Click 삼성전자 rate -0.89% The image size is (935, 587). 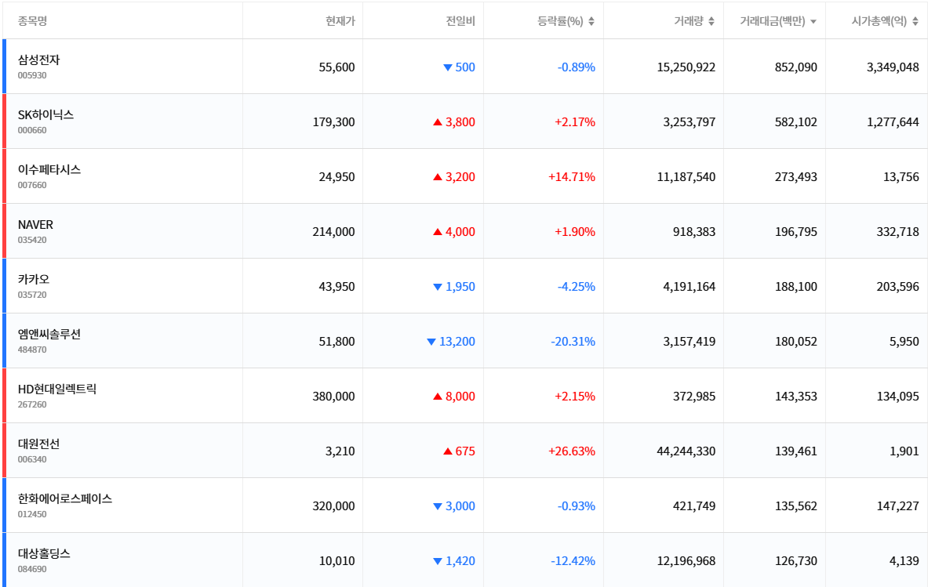pos(577,67)
